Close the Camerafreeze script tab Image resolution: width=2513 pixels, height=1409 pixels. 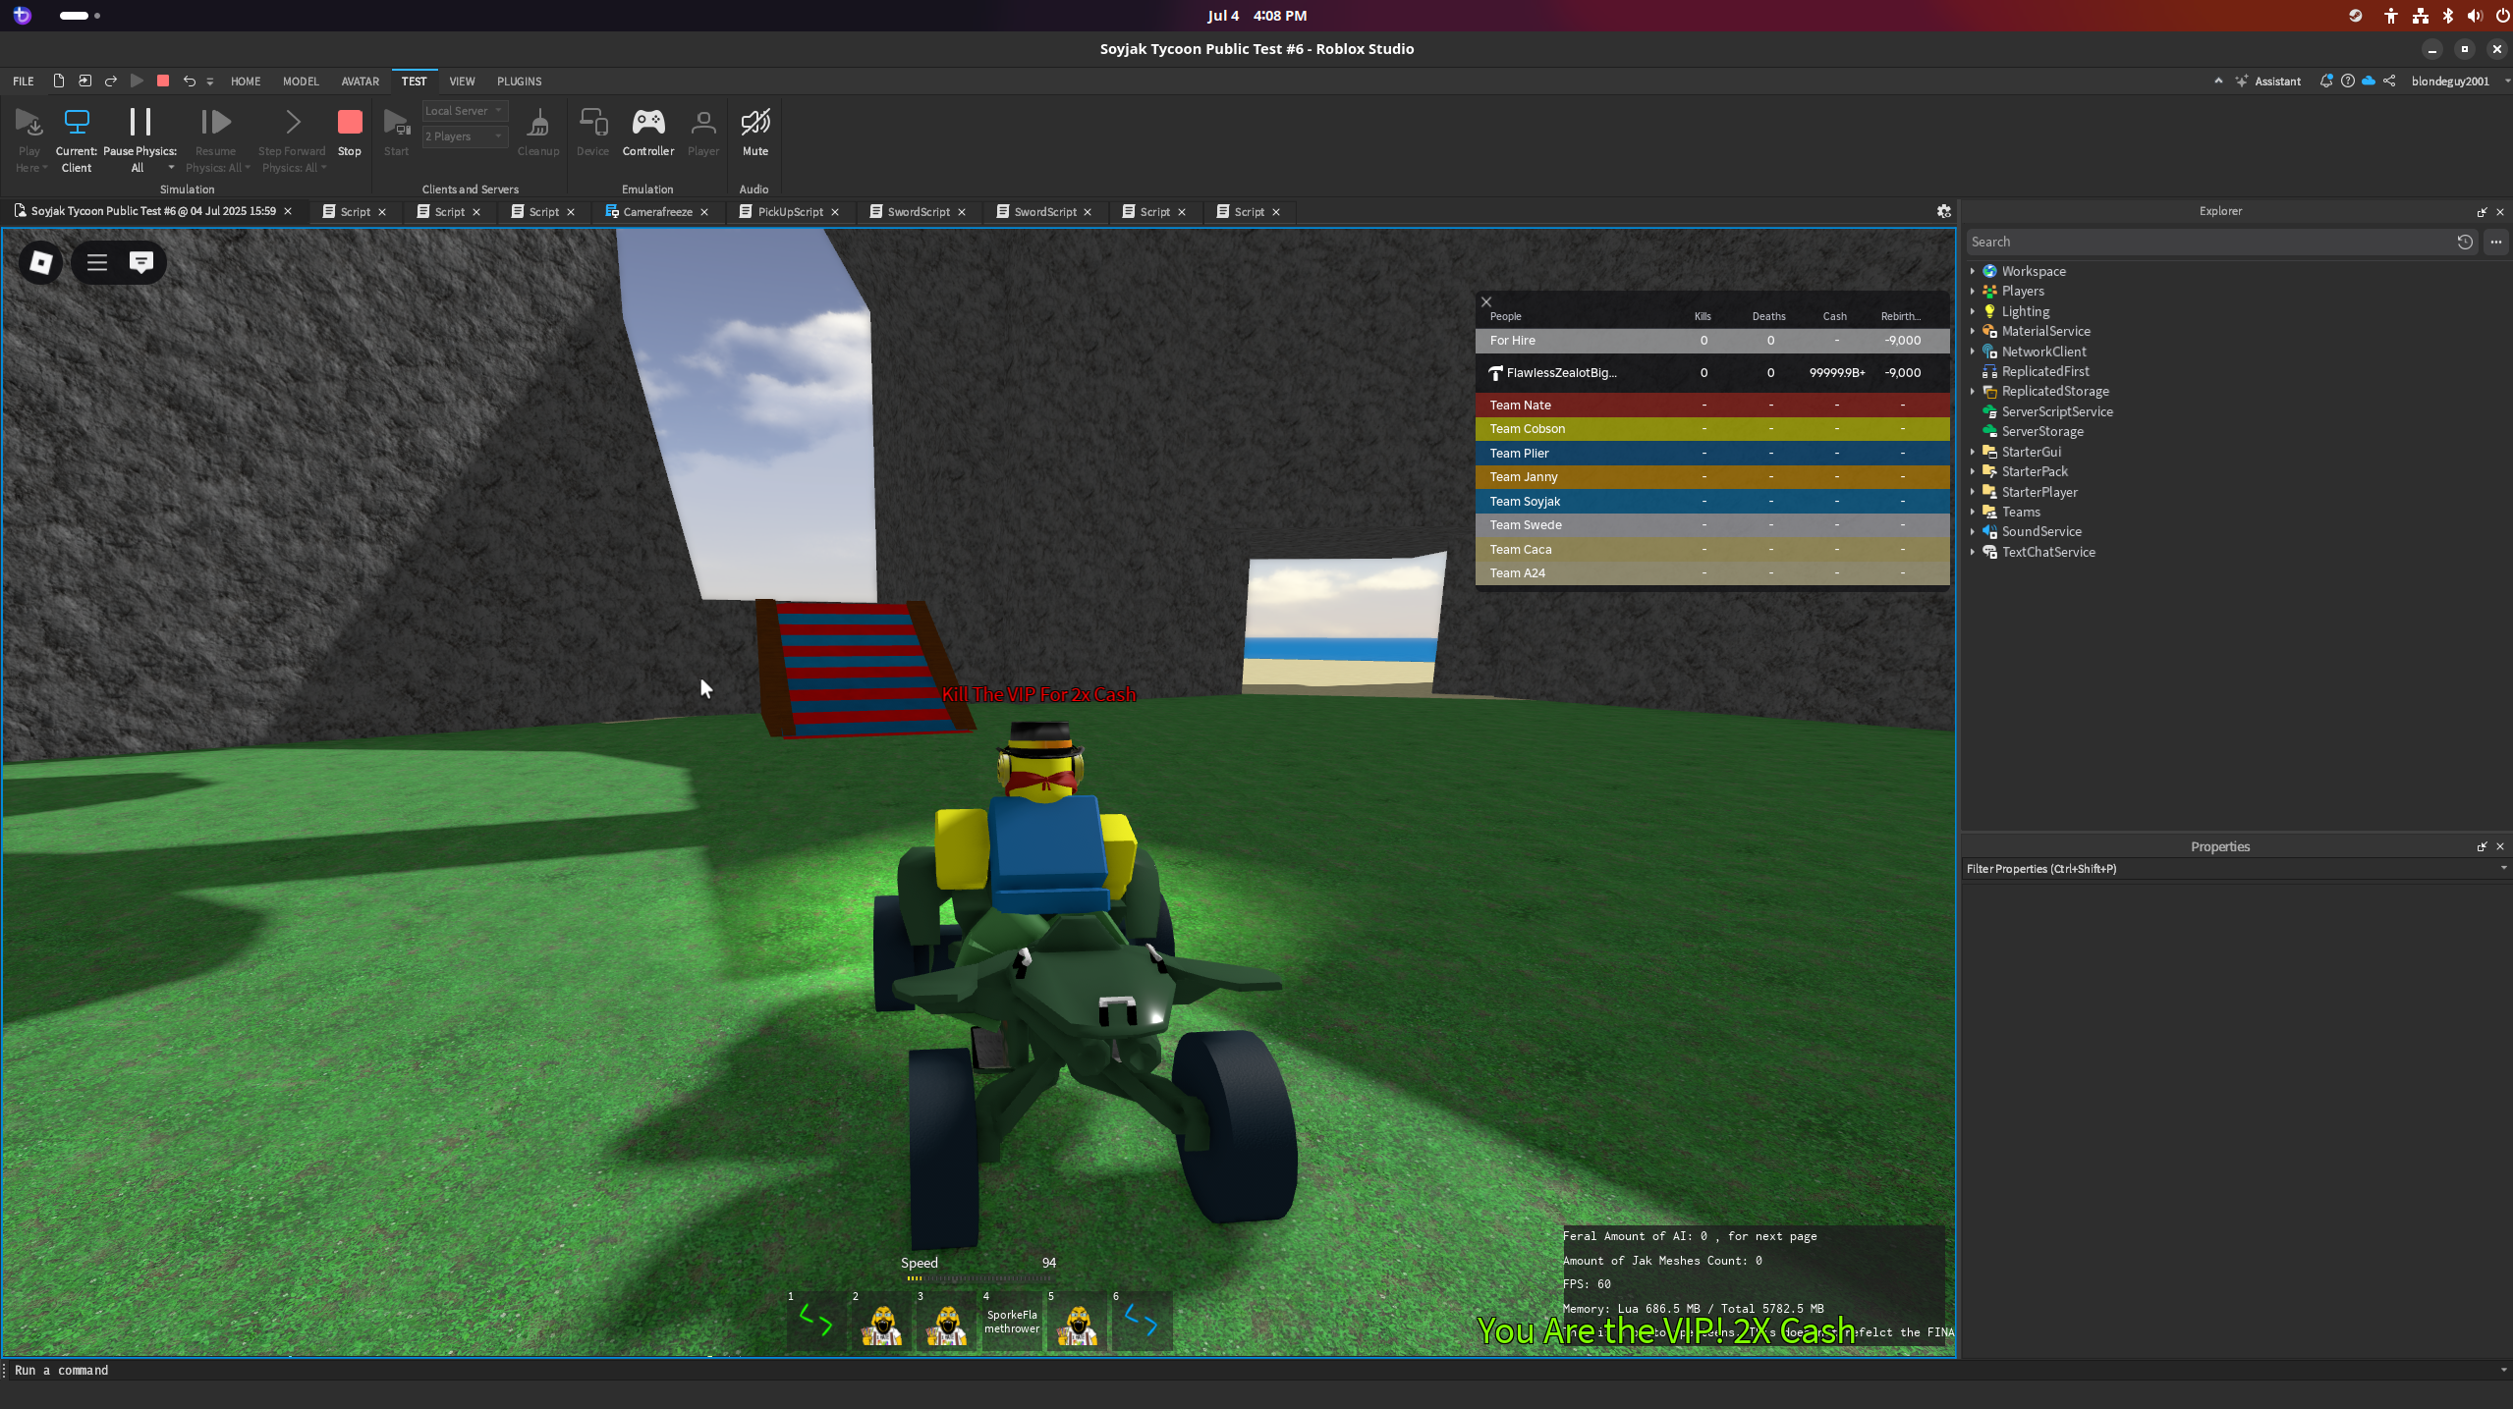tap(704, 212)
